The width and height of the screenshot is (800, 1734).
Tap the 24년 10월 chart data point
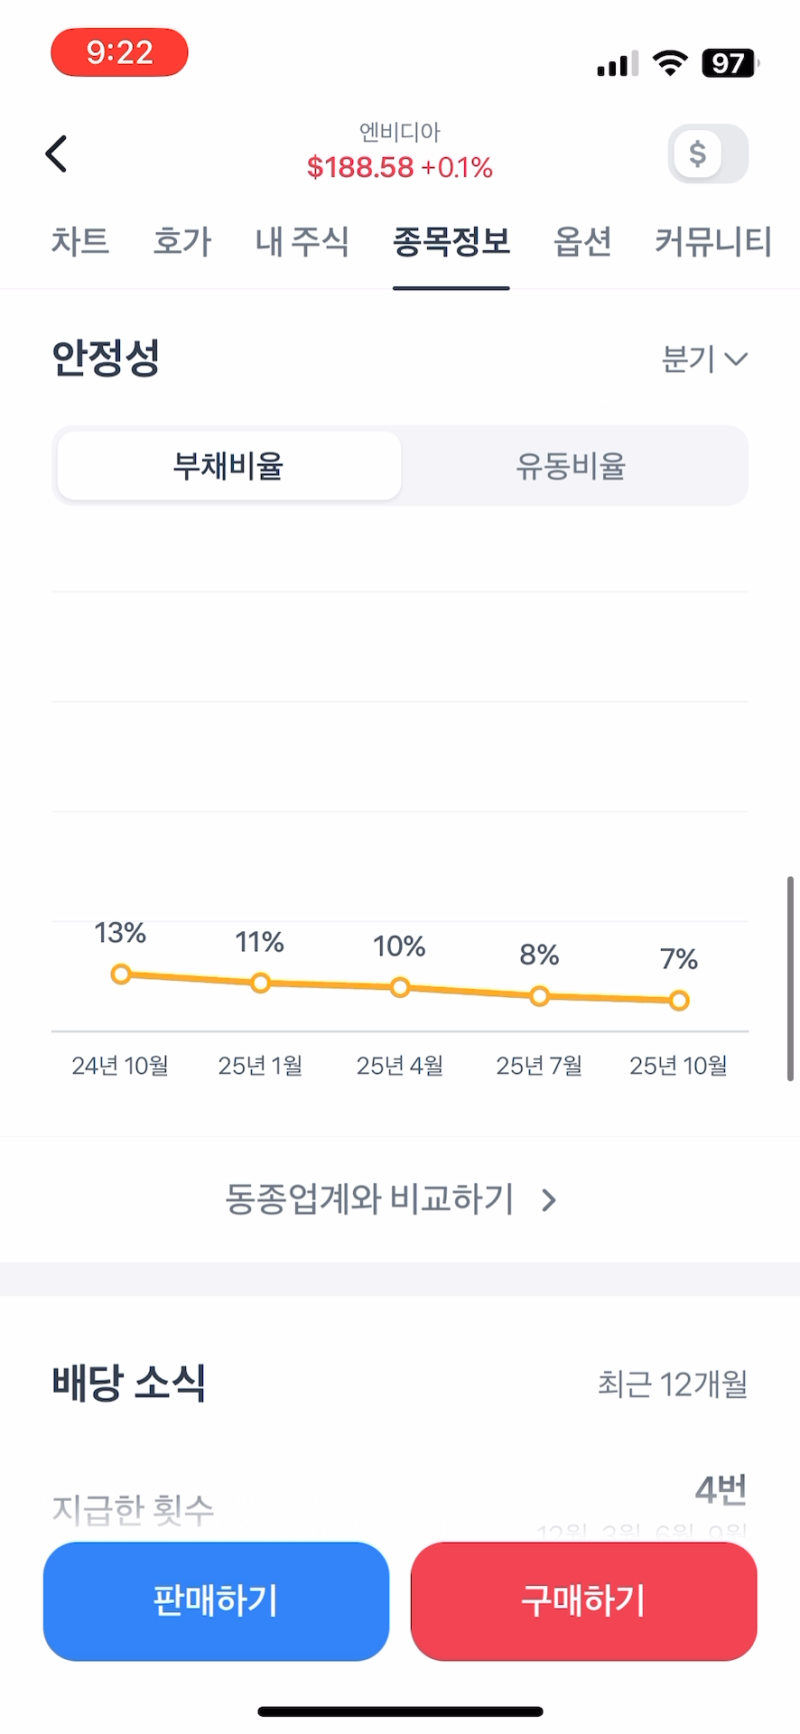point(121,974)
